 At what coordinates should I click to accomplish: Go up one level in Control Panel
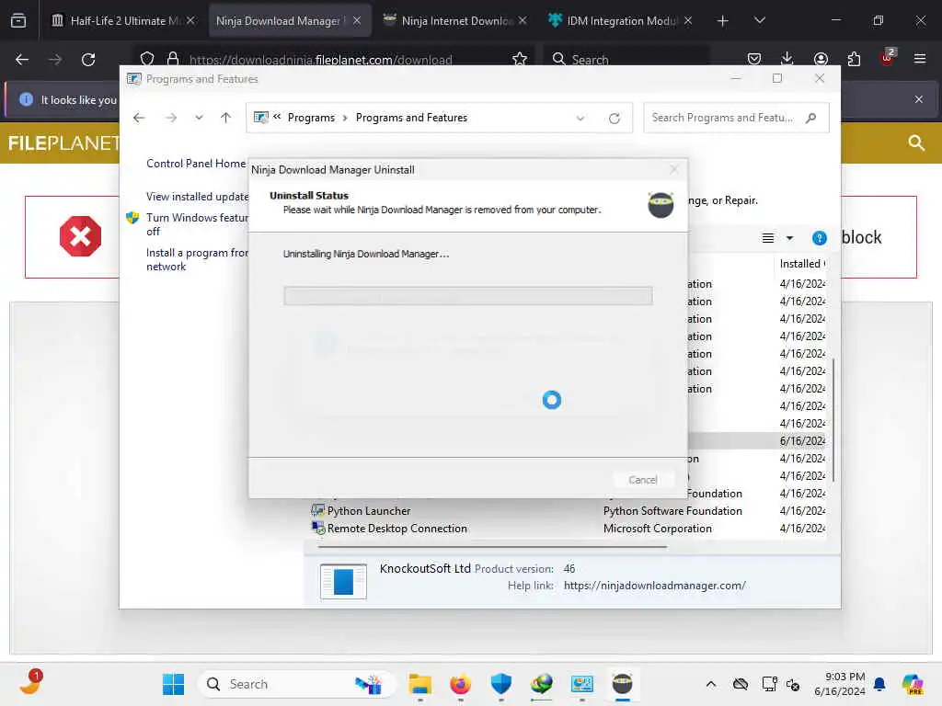point(226,118)
